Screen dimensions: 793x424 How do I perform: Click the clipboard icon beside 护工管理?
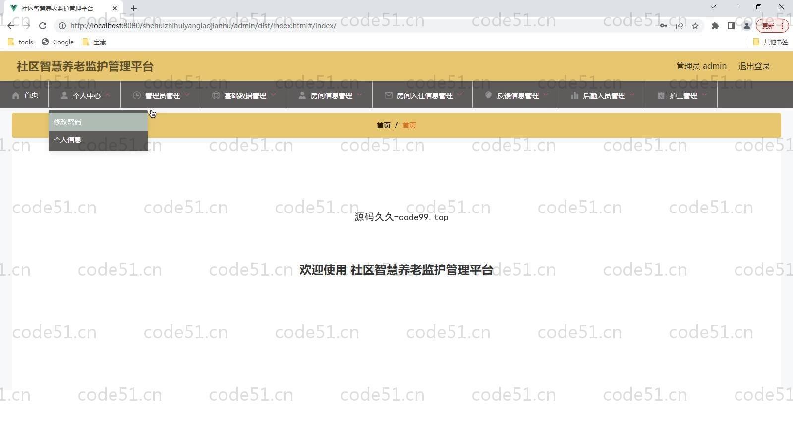click(x=661, y=95)
